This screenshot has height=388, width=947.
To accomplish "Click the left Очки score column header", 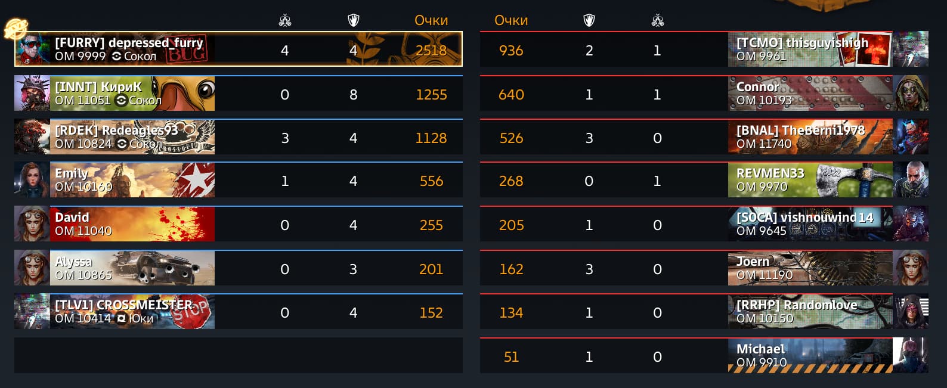I will click(431, 20).
